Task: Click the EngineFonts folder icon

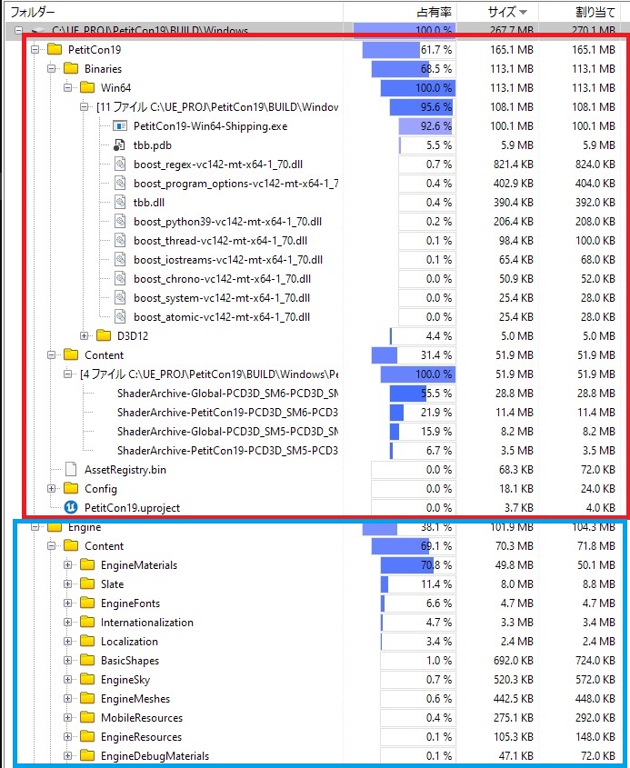Action: click(x=87, y=603)
